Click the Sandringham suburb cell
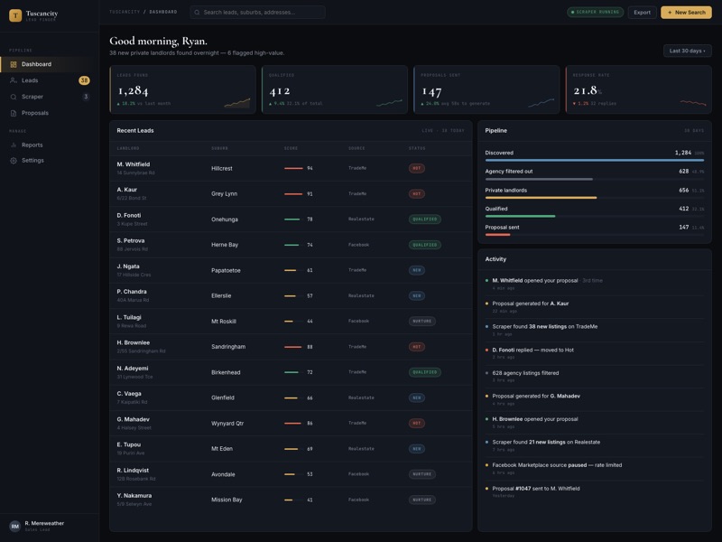This screenshot has height=542, width=722. [x=228, y=347]
